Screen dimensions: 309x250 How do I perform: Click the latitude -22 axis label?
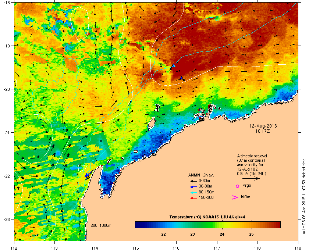tap(6, 176)
